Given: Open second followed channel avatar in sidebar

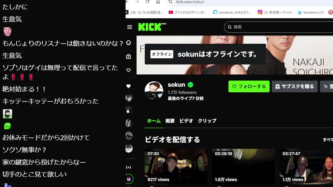Looking at the screenshot, I should click(129, 110).
